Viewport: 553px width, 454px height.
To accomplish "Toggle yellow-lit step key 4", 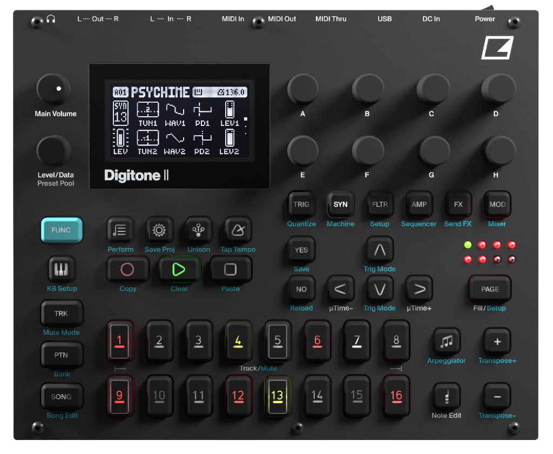I will (238, 341).
